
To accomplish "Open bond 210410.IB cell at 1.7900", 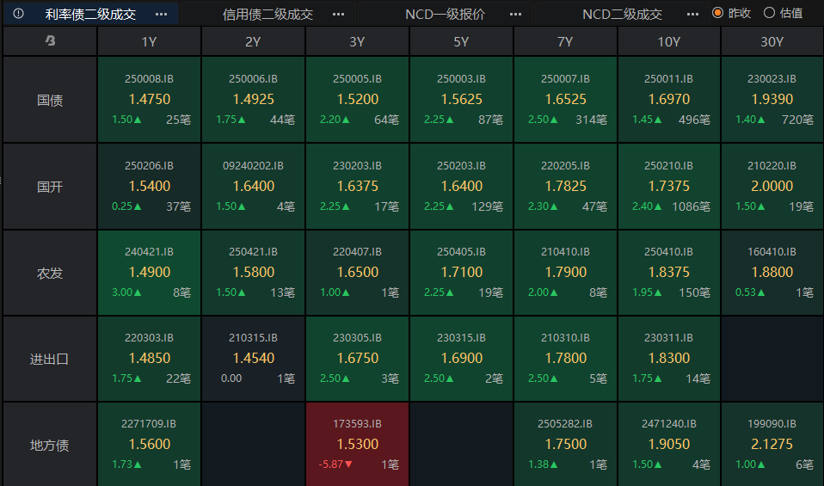I will 565,273.
